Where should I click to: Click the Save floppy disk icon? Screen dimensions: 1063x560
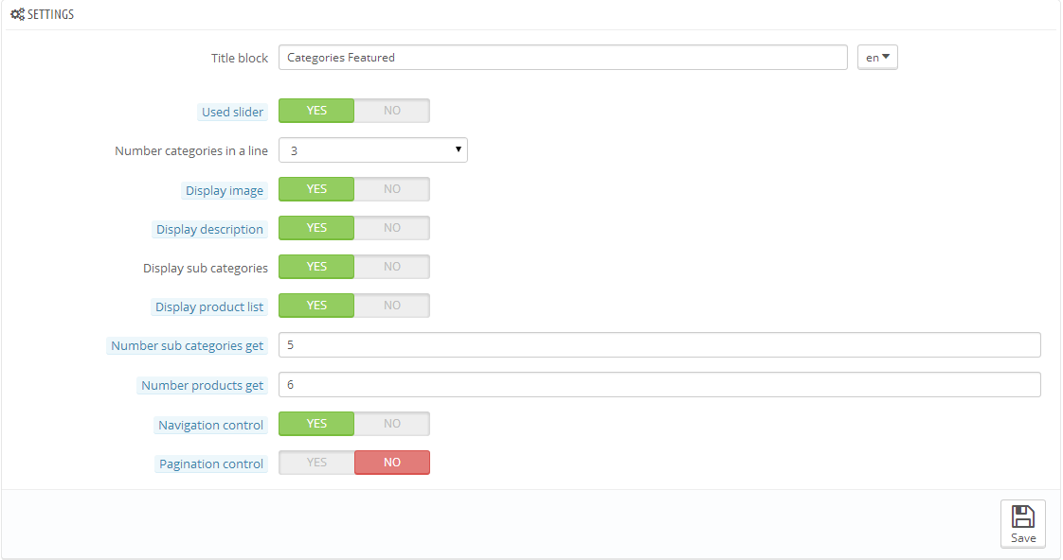coord(1022,516)
